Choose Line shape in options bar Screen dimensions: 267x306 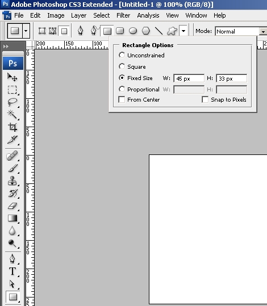point(158,31)
